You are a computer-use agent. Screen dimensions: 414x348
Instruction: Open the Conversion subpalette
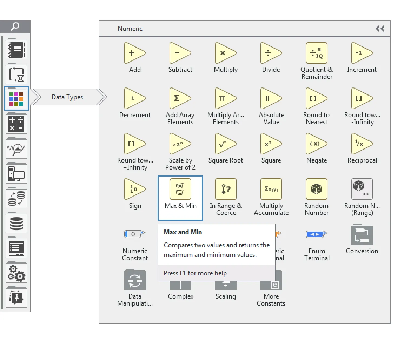coord(362,234)
